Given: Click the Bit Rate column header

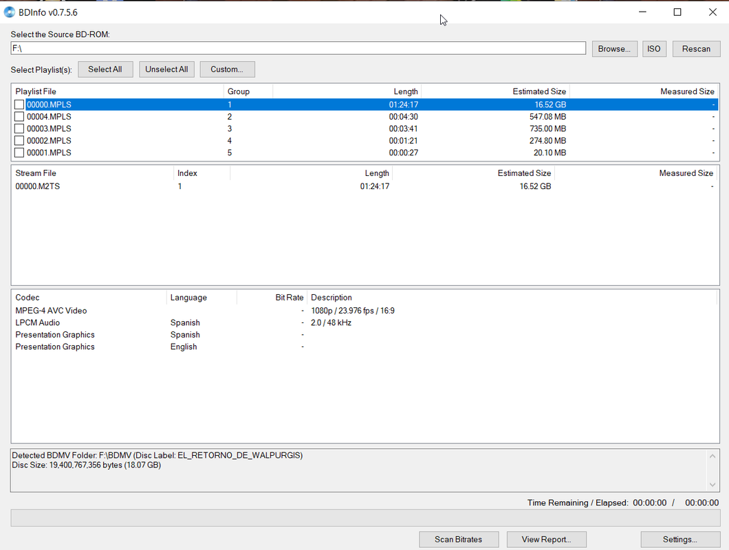Looking at the screenshot, I should [272, 298].
